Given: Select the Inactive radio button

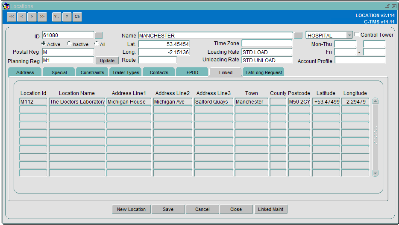Looking at the screenshot, I should click(x=69, y=44).
